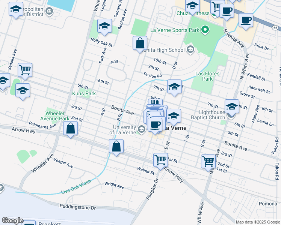Open the school marker above Holly Oak St
The width and height of the screenshot is (281, 225).
click(105, 26)
